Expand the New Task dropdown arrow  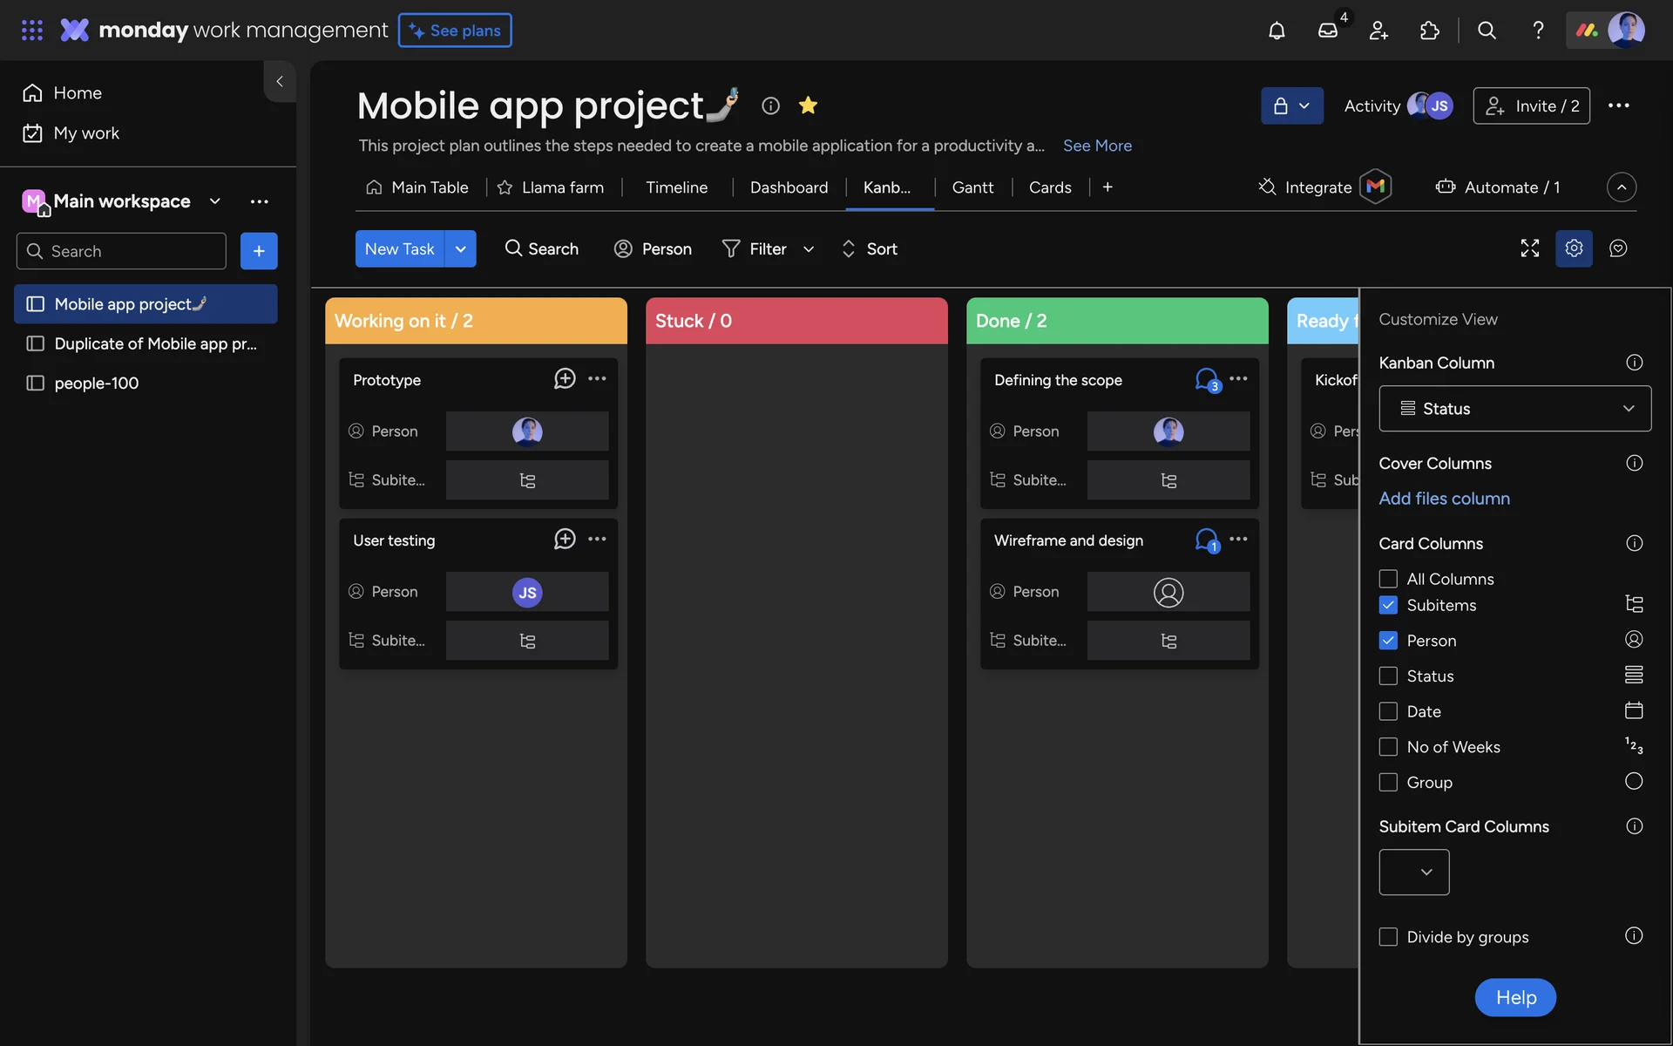click(x=460, y=248)
